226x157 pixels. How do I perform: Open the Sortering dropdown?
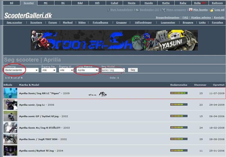[x=21, y=70]
